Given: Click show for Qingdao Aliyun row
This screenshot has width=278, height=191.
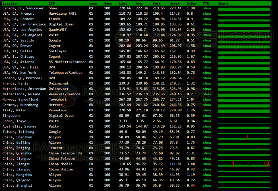Looking at the screenshot, I should tap(207, 180).
